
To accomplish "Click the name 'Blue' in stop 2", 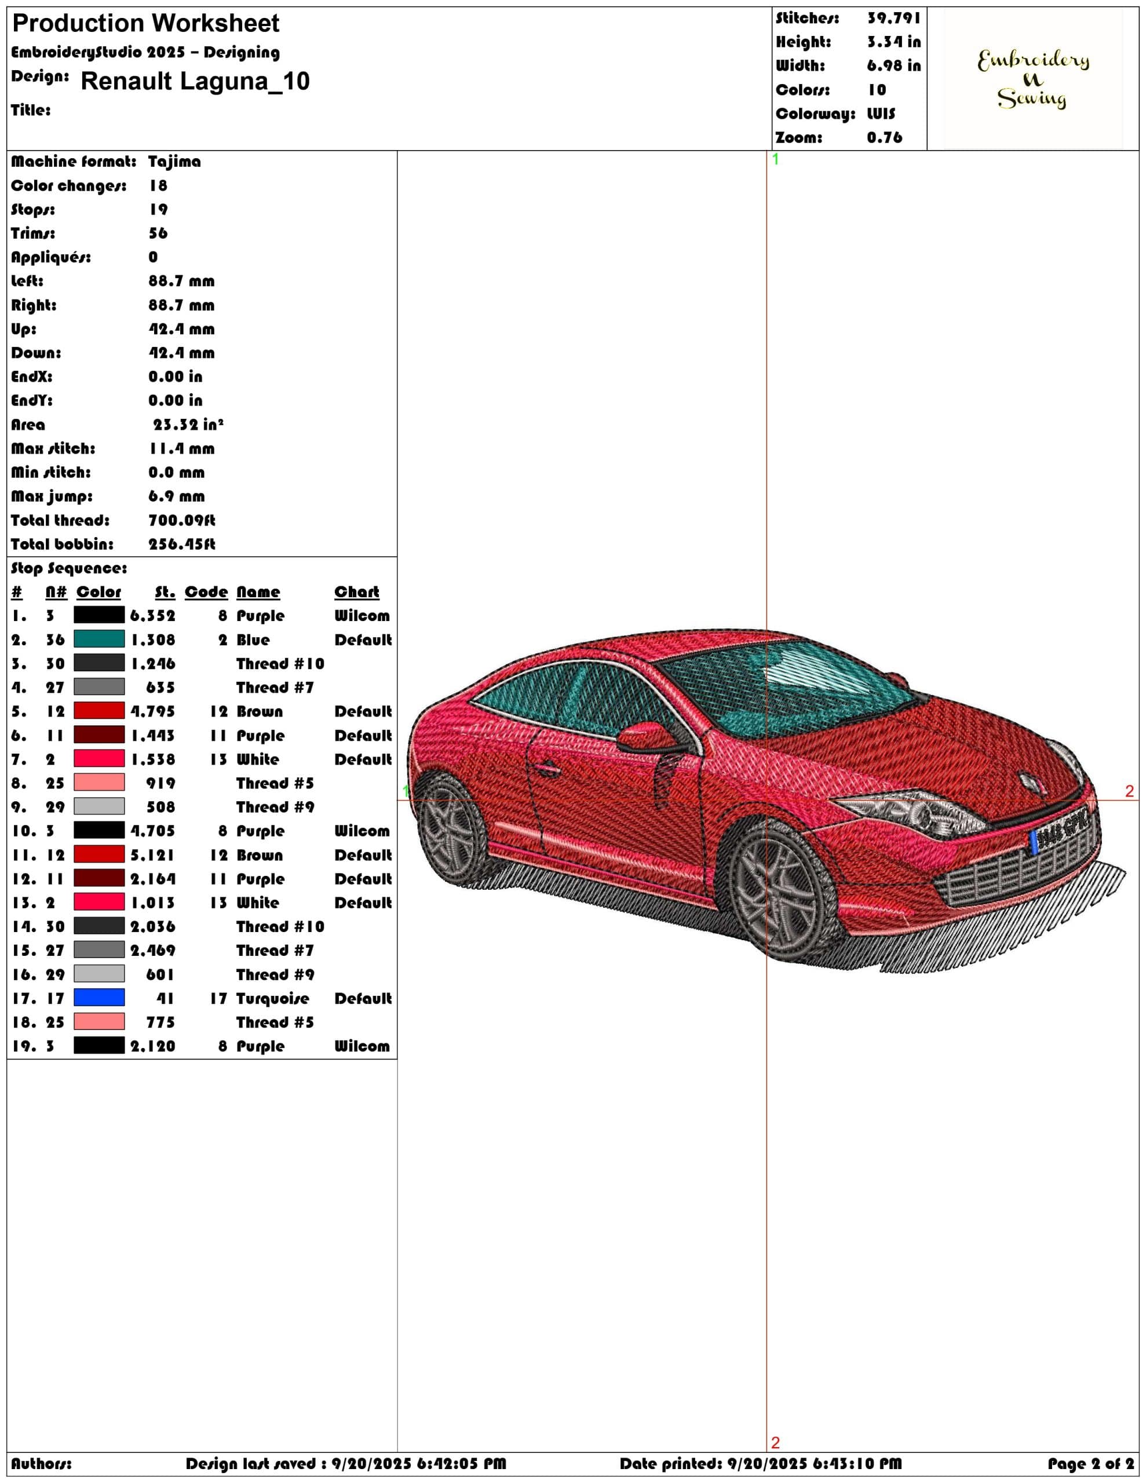I will (x=253, y=640).
